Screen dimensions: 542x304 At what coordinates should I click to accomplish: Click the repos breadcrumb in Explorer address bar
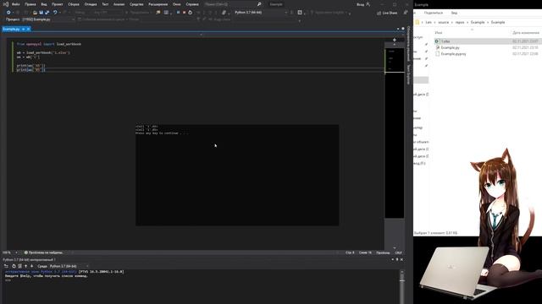coord(460,23)
